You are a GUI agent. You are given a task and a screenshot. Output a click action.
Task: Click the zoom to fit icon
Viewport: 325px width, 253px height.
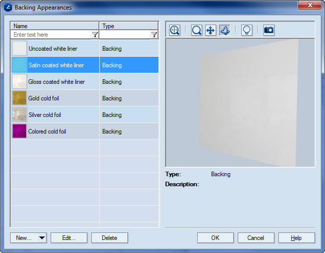point(175,30)
